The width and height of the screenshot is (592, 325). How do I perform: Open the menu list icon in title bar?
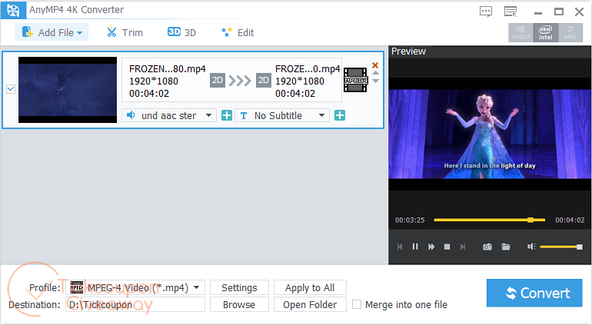(511, 12)
